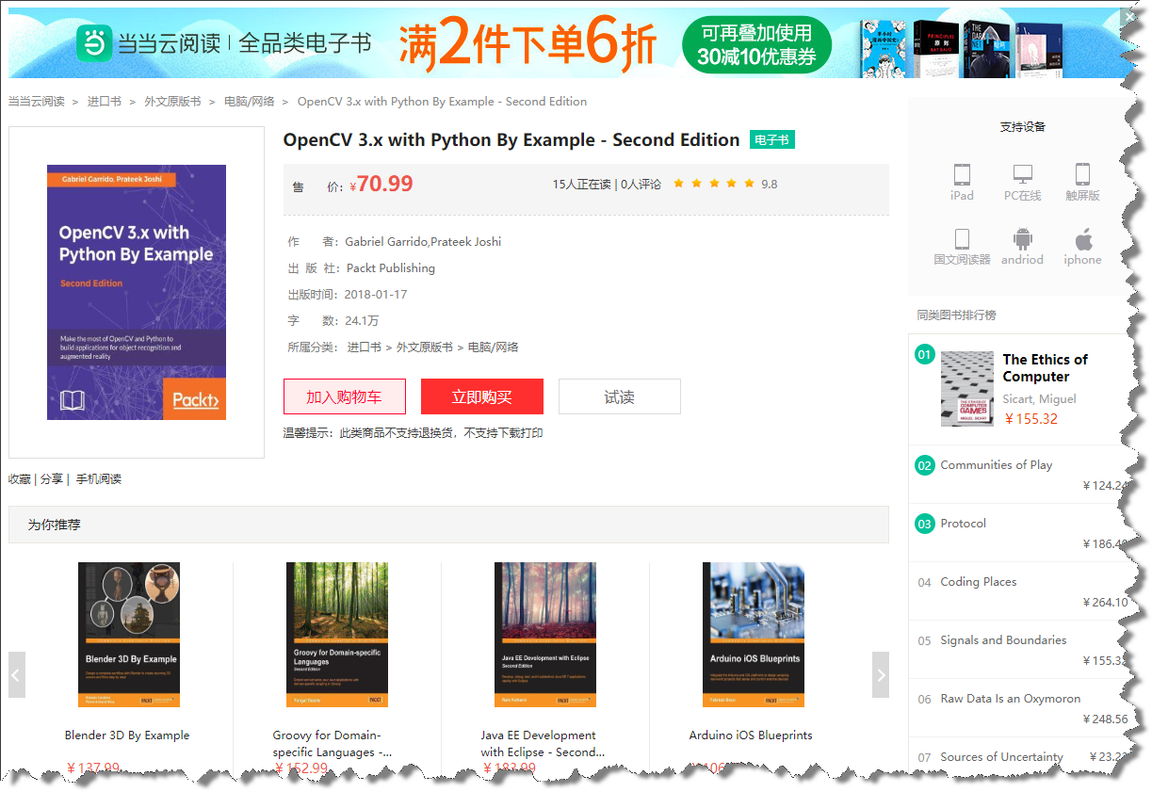Open 外文原版书 breadcrumb link
Viewport: 1152px width, 792px height.
click(x=172, y=102)
